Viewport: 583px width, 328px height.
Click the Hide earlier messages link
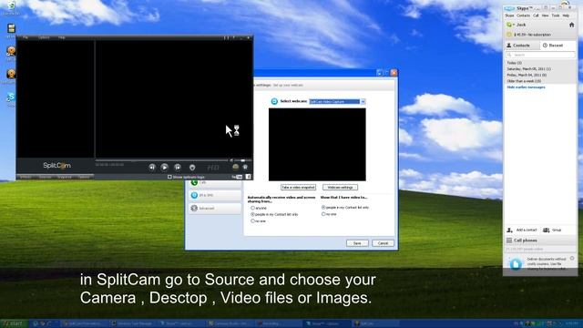click(x=526, y=87)
